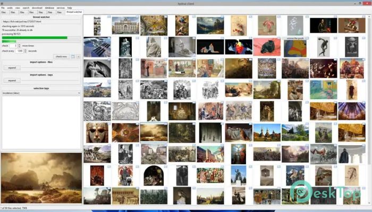
Task: Open the view menu
Action: [x=18, y=8]
